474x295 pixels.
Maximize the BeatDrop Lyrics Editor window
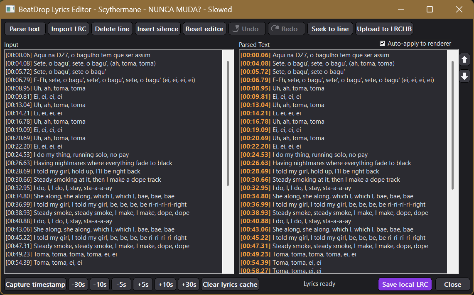[x=430, y=10]
